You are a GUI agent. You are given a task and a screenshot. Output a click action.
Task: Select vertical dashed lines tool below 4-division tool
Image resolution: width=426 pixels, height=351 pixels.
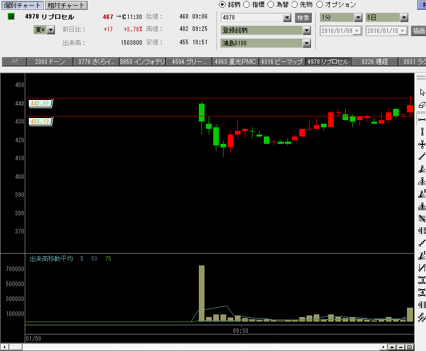point(422,305)
